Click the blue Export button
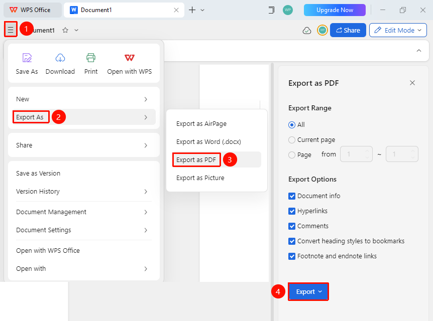 tap(308, 291)
